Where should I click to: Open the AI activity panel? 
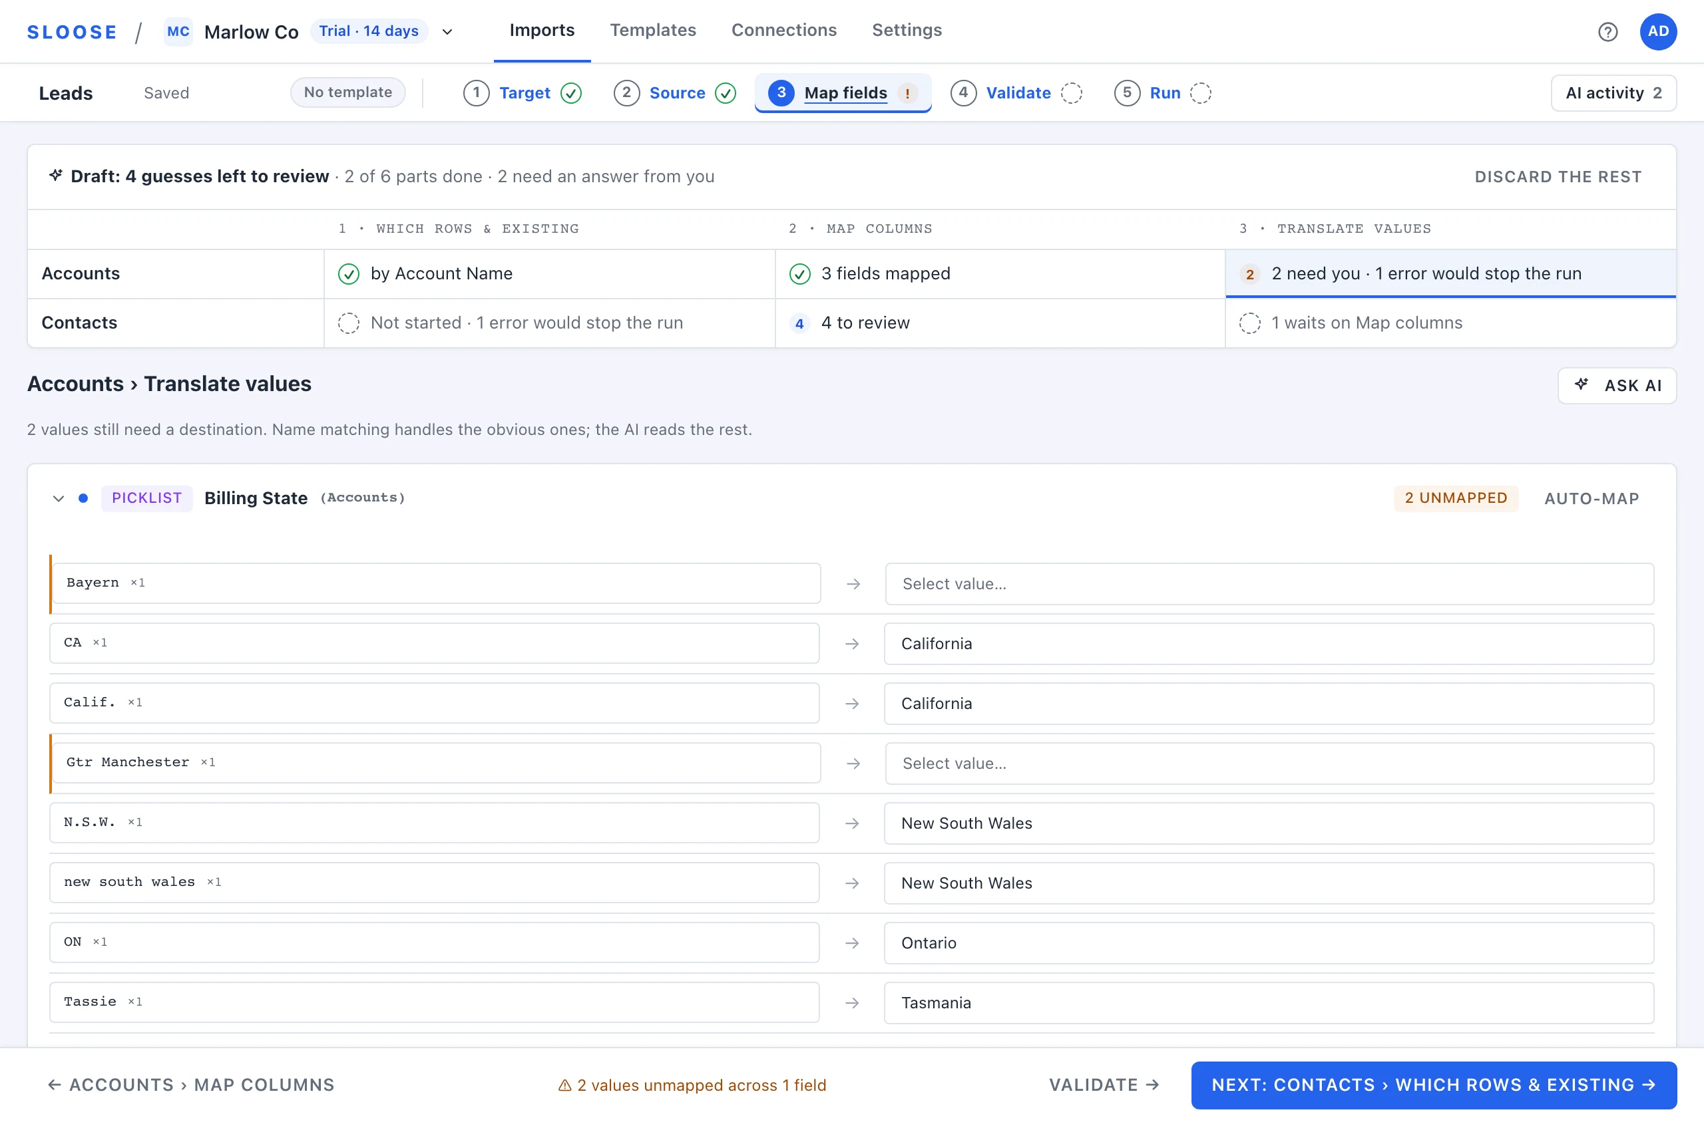tap(1613, 93)
